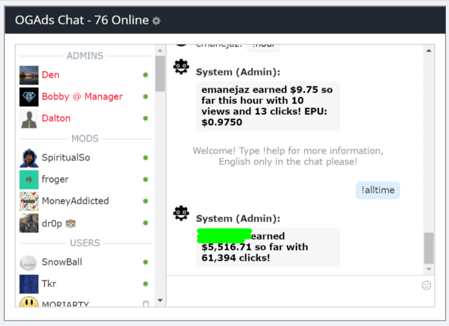Click the badge icon next to dr0p

click(71, 223)
